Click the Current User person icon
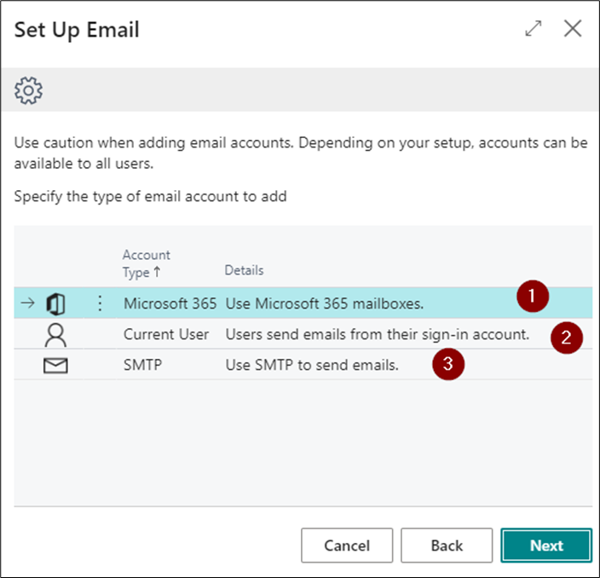This screenshot has height=578, width=600. pos(56,335)
